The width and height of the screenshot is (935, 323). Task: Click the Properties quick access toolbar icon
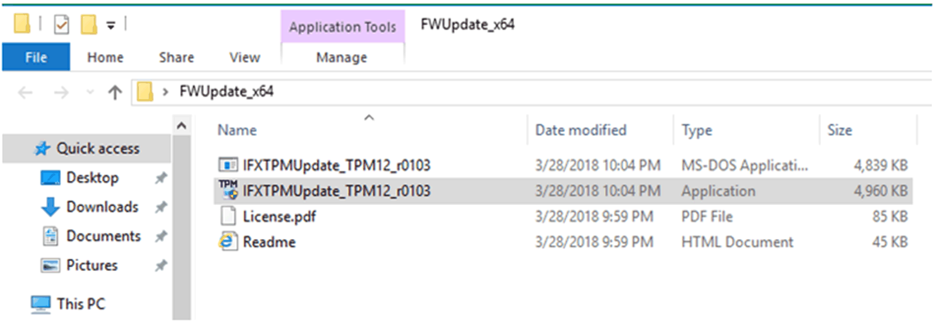point(62,25)
